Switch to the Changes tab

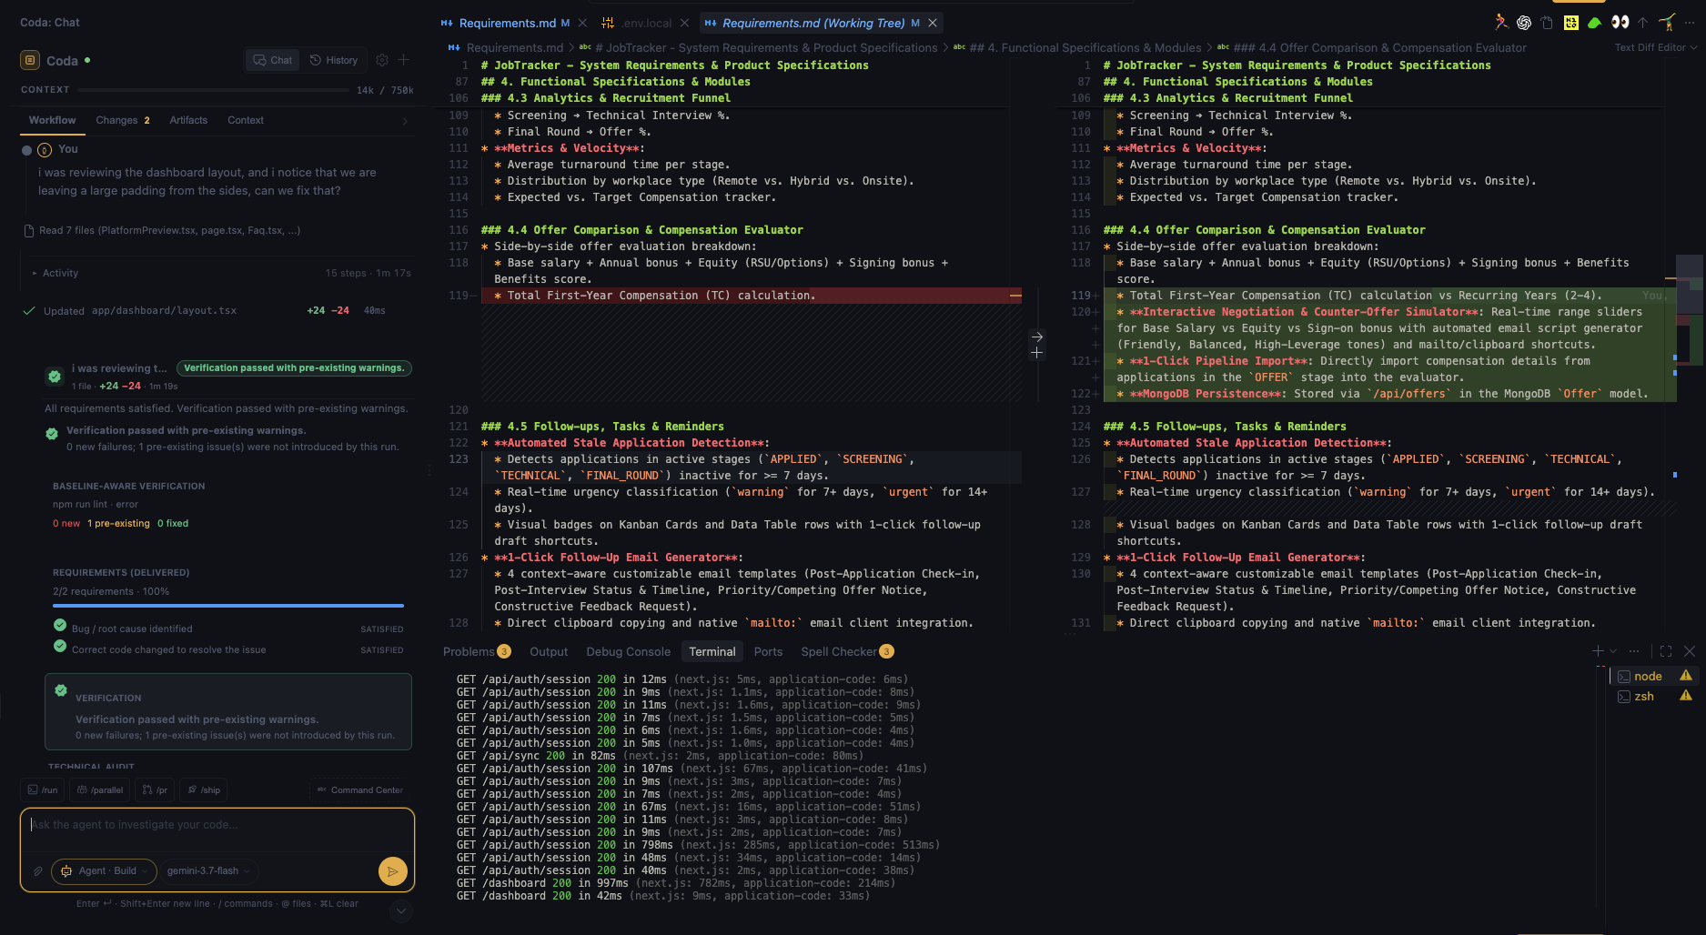[x=123, y=120]
